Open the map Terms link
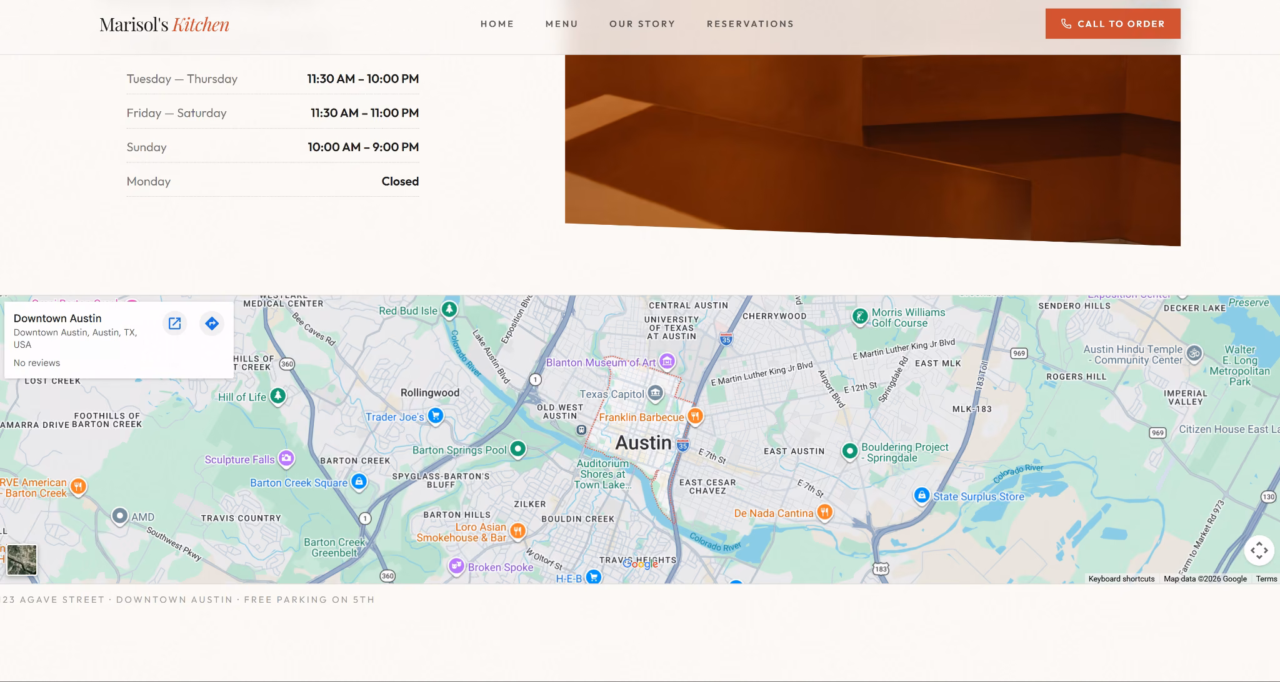The height and width of the screenshot is (682, 1280). tap(1266, 579)
